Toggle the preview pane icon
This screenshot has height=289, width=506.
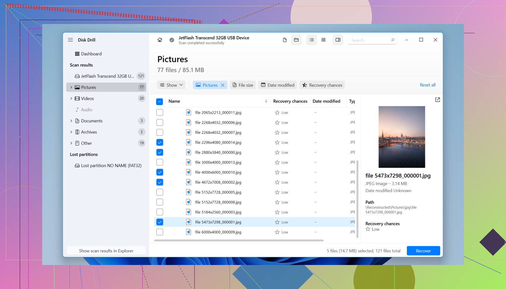click(x=338, y=40)
